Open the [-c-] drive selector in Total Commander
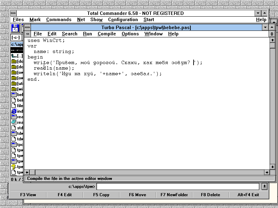 point(16,37)
